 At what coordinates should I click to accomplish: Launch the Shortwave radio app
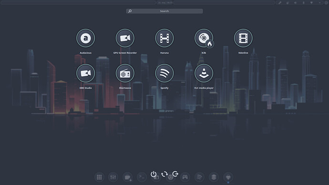point(125,73)
